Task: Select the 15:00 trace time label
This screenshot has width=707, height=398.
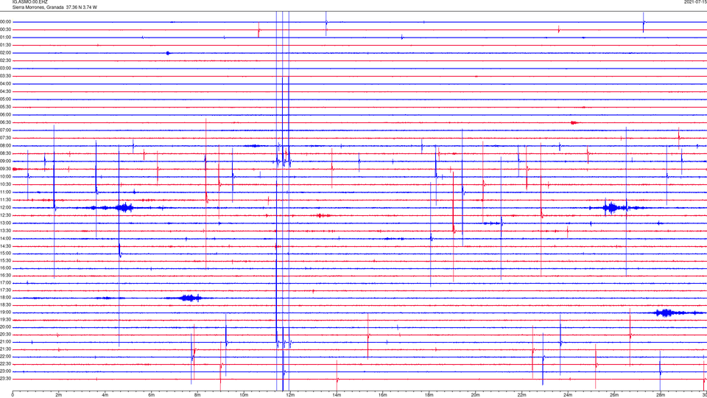Action: [6, 253]
